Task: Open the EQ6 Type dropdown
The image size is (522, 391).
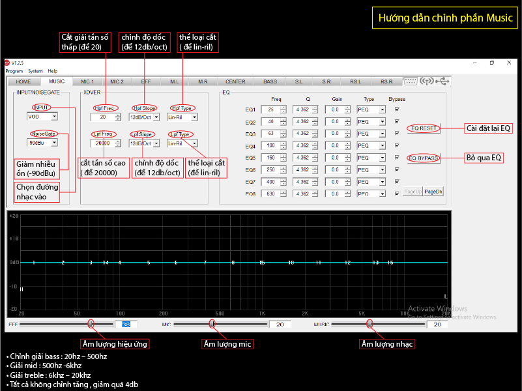Action: click(x=371, y=169)
